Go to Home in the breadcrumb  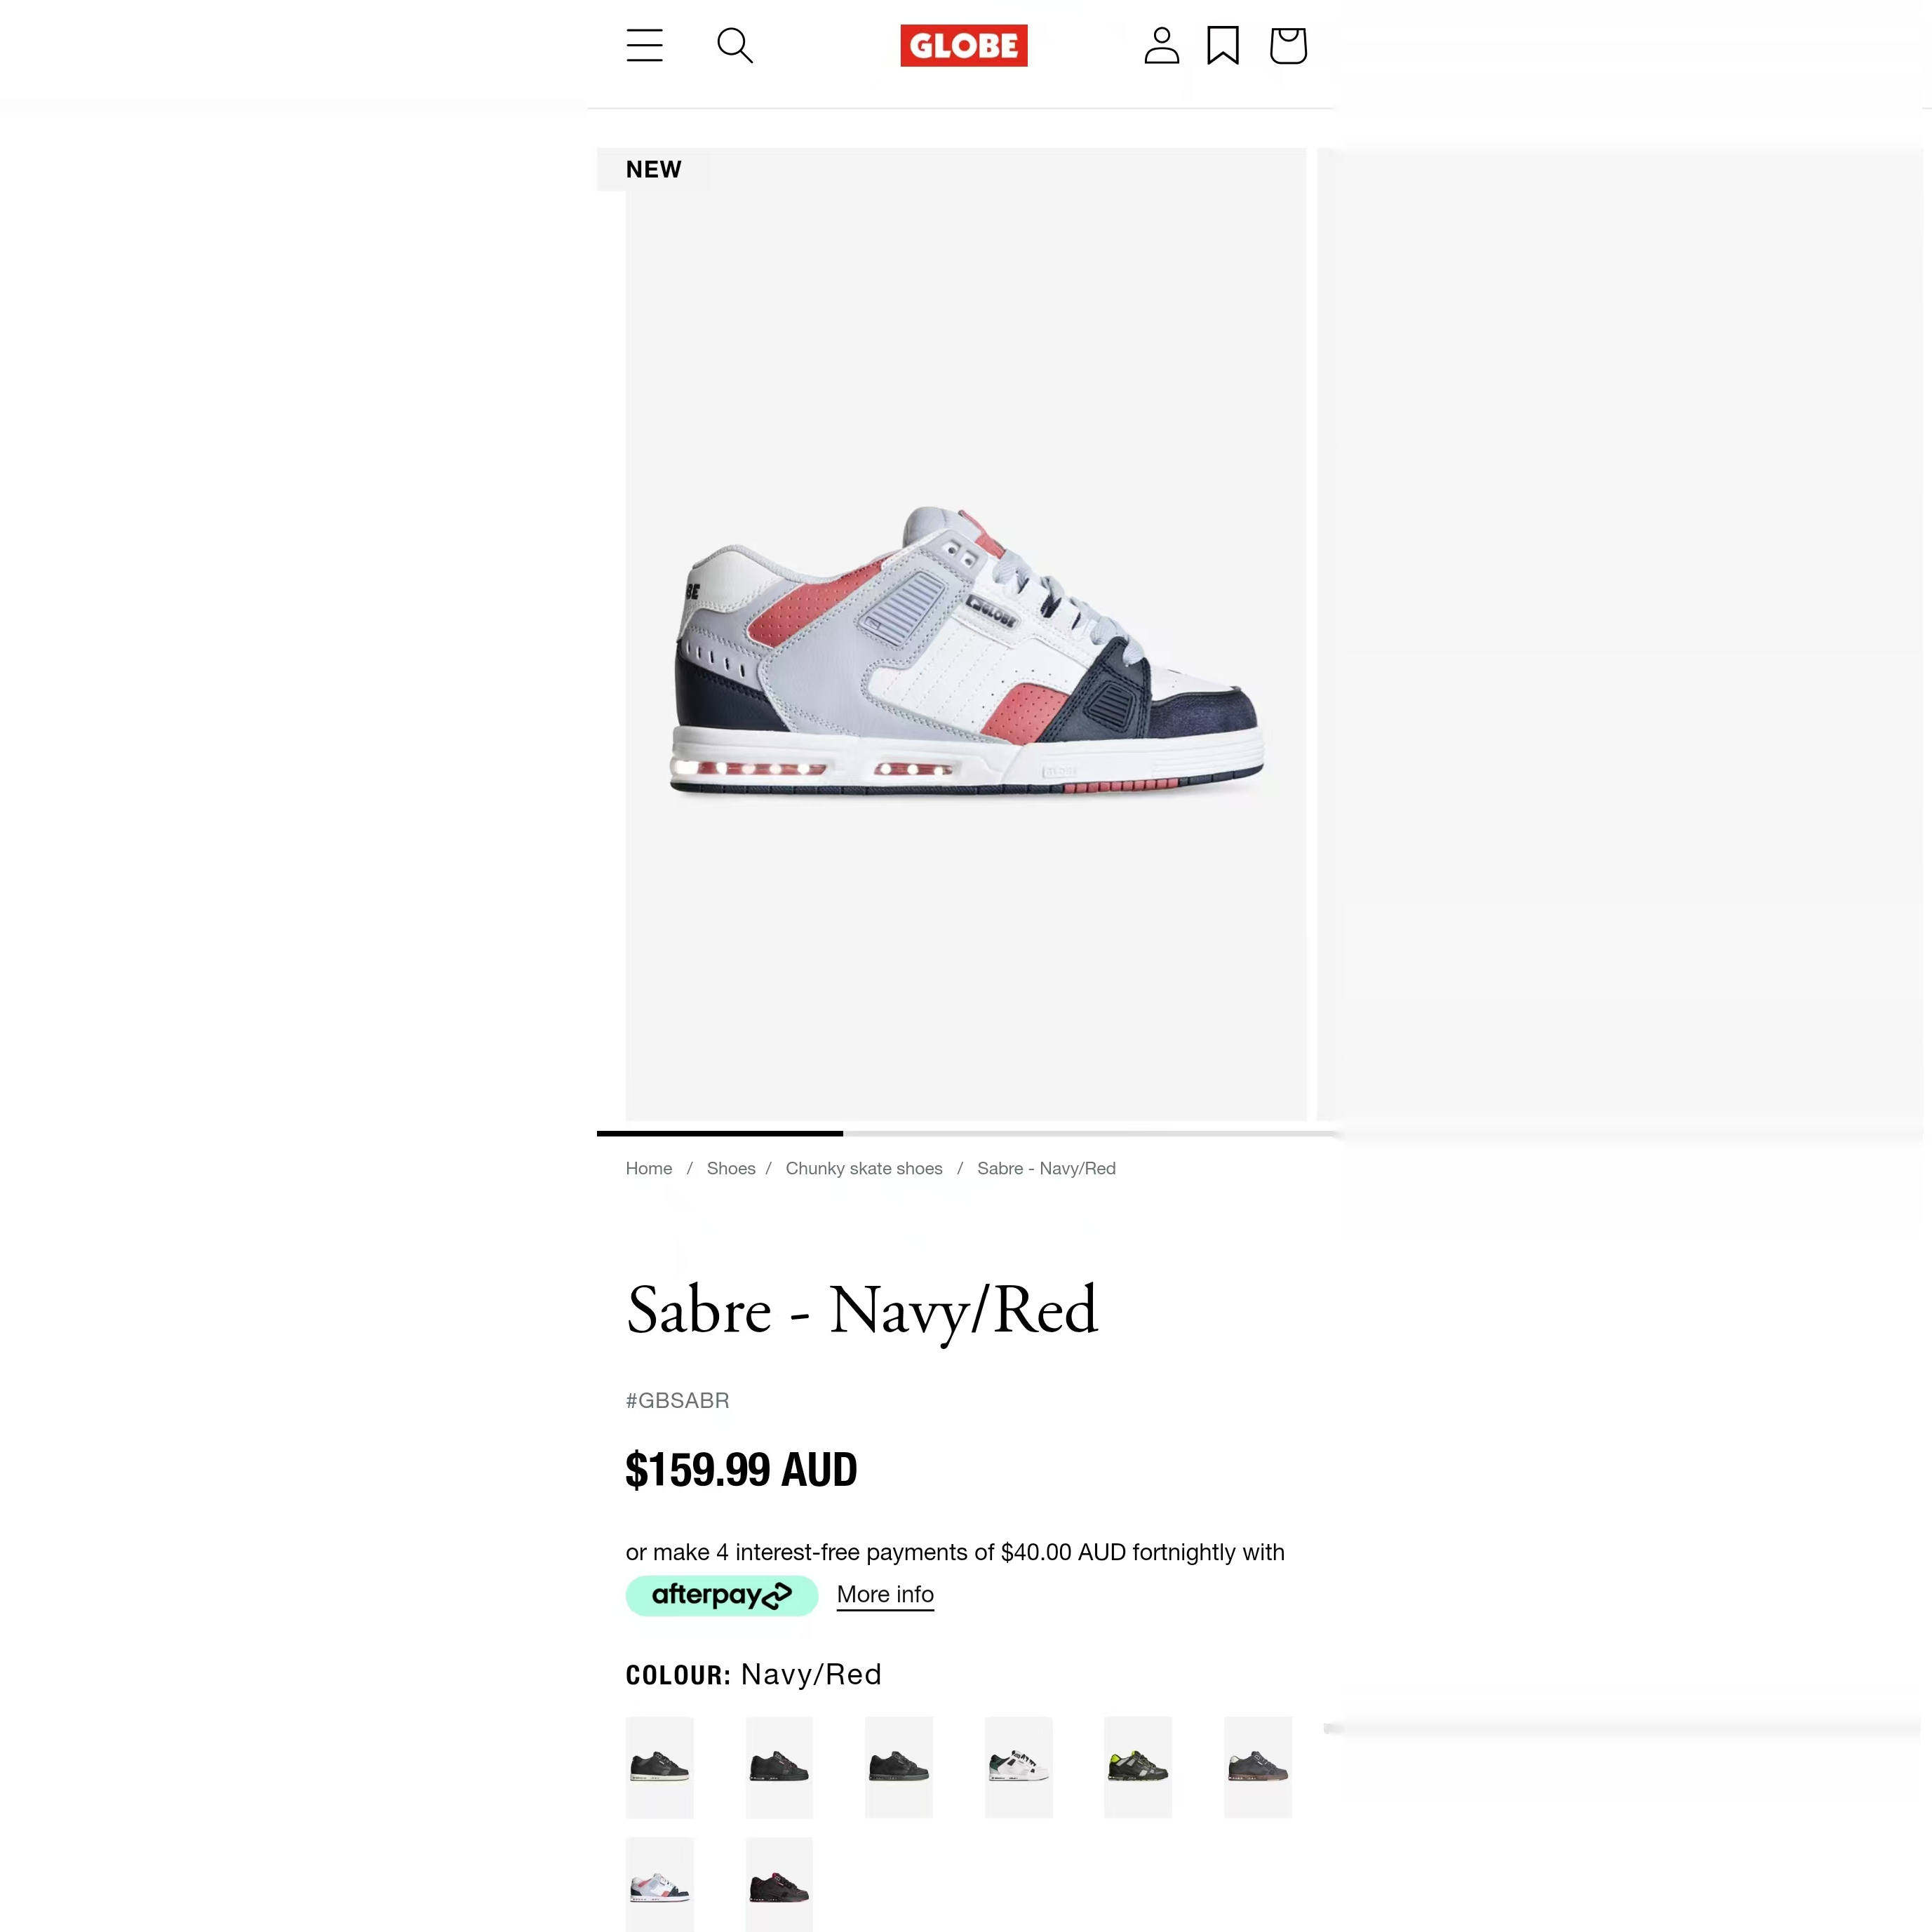pyautogui.click(x=648, y=1169)
